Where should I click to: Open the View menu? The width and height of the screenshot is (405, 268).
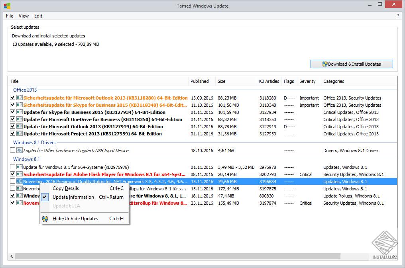(24, 16)
